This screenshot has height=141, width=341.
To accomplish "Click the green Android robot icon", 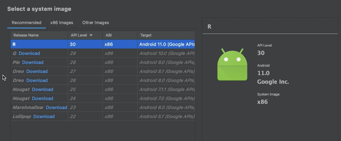I will (232, 64).
